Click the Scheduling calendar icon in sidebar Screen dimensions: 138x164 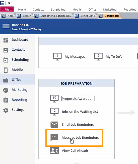tap(6, 60)
